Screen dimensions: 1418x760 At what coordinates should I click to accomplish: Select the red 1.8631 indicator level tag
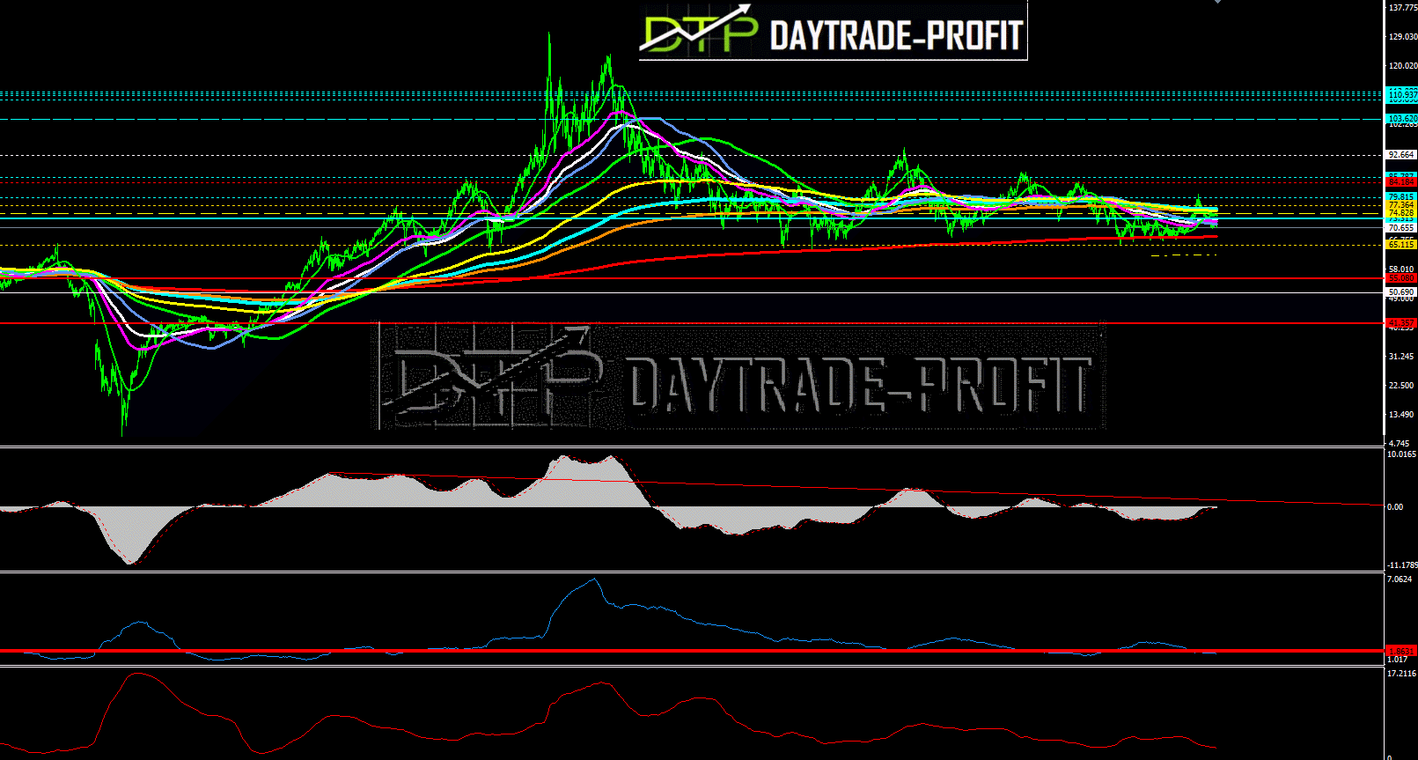pos(1402,652)
